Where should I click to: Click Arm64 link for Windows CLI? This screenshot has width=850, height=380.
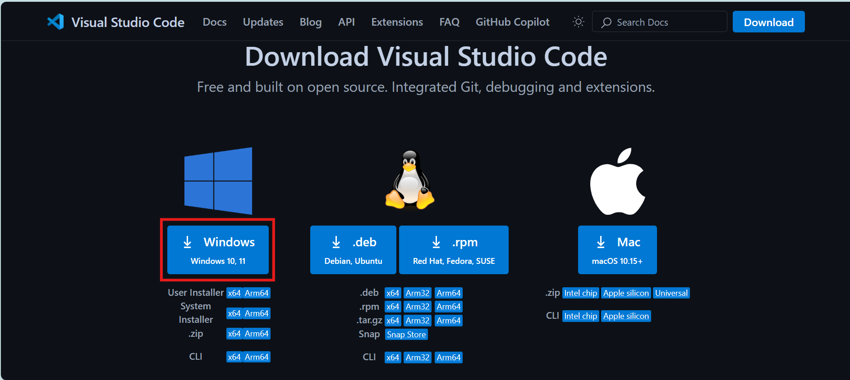257,357
